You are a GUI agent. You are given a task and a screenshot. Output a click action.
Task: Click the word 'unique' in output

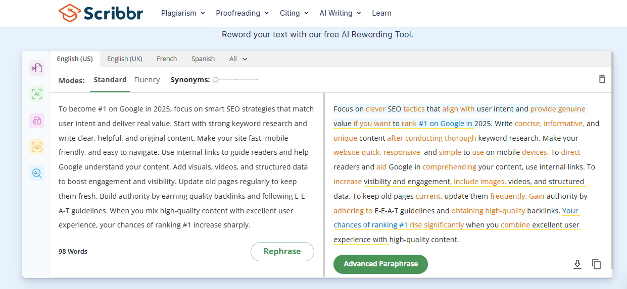[345, 138]
